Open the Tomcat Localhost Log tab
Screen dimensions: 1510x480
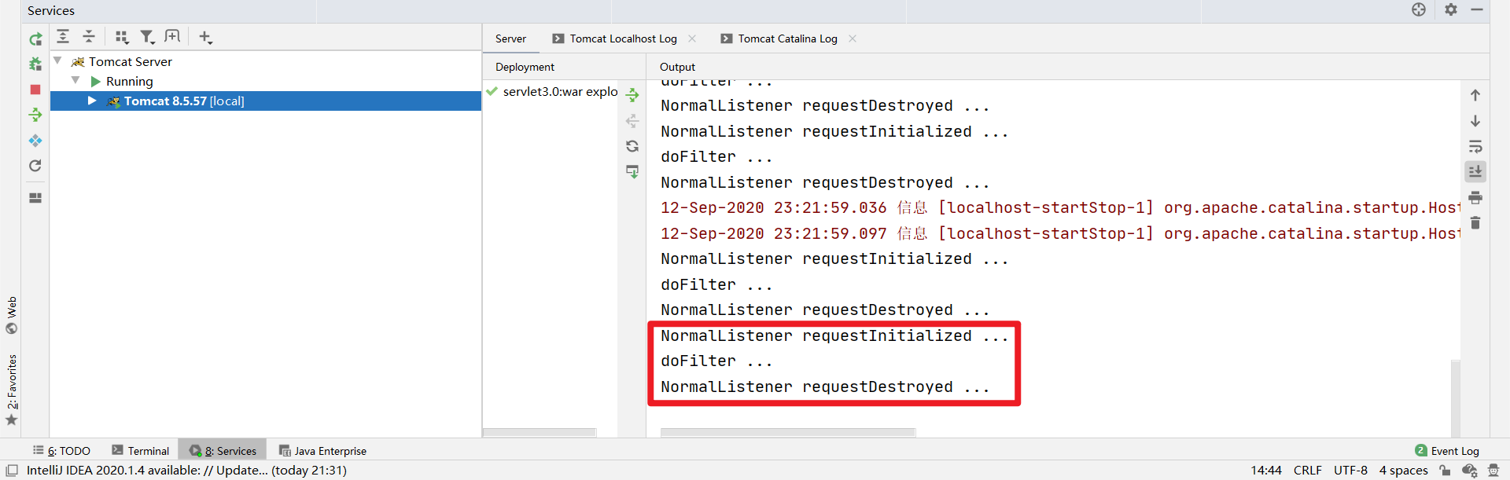[x=623, y=38]
